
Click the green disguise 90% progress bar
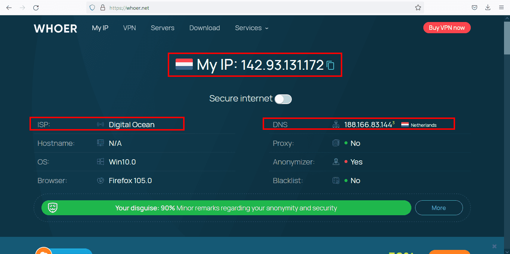coord(226,208)
